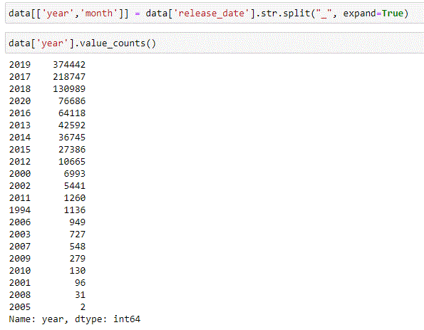Click the count 949 for year 2006
This screenshot has width=424, height=330.
point(78,222)
